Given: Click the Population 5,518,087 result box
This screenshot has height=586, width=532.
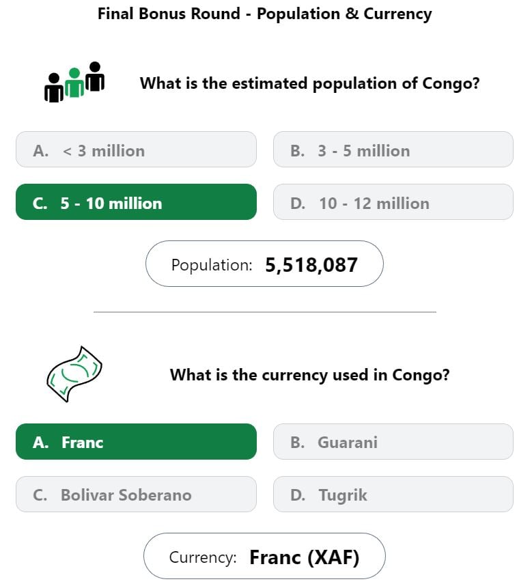Looking at the screenshot, I should pos(264,264).
